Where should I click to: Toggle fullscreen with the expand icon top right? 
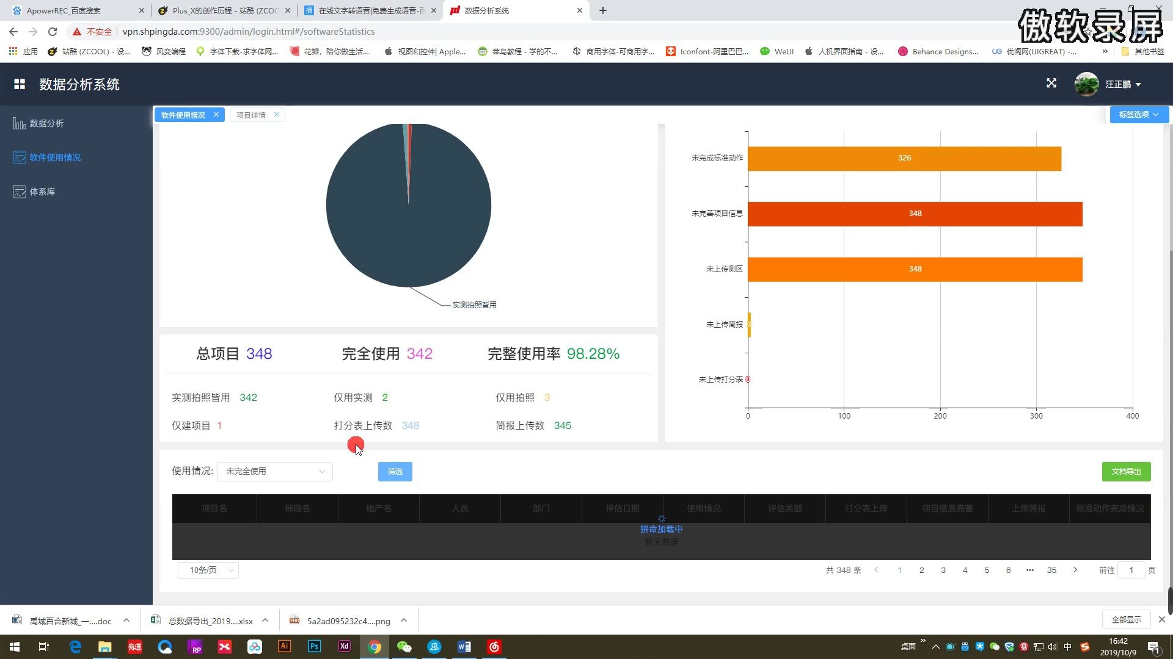1051,83
